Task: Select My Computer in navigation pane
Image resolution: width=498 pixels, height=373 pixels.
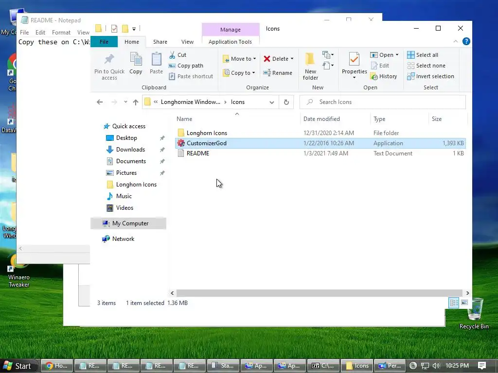Action: pyautogui.click(x=128, y=223)
